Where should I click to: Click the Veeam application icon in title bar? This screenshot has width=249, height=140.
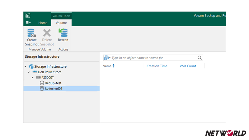(x=28, y=15)
